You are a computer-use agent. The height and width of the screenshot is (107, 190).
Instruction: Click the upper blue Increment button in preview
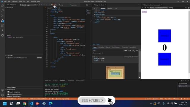pos(164,36)
